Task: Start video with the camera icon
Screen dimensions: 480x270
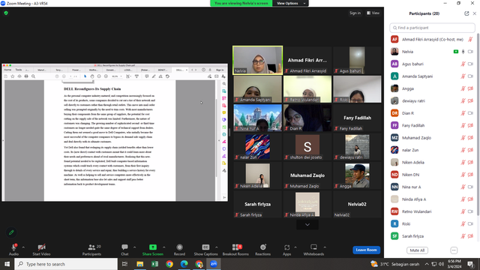Action: [42, 247]
